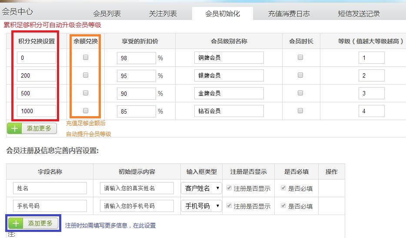
Task: Click the green plus under registration fields table
Action: click(x=16, y=223)
